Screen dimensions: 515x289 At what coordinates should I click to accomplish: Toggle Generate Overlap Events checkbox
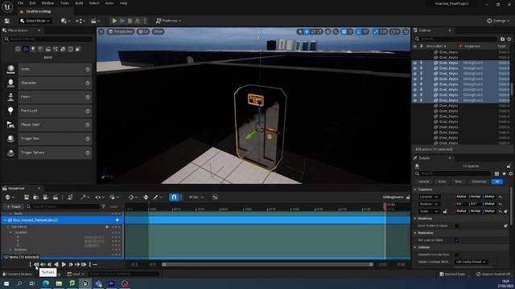pos(456,254)
